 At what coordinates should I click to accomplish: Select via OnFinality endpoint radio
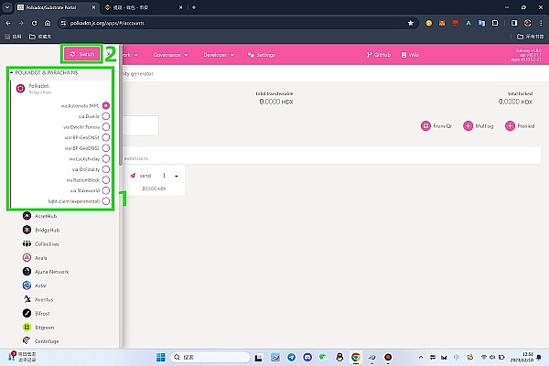coord(106,169)
